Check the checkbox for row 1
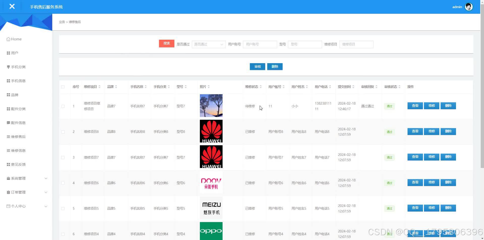484x240 pixels. coord(63,106)
